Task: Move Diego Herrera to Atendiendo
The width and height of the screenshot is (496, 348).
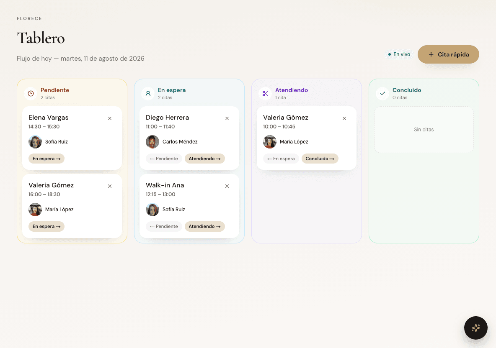Action: 205,159
